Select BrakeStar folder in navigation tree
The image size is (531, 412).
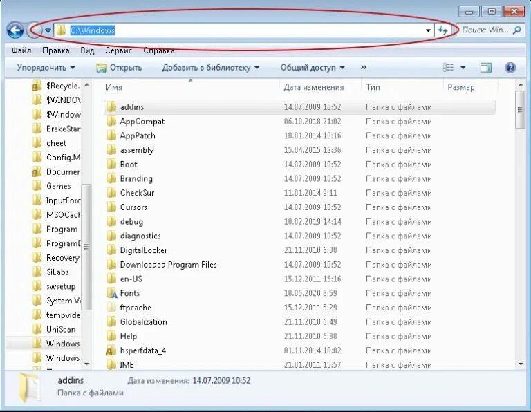56,129
